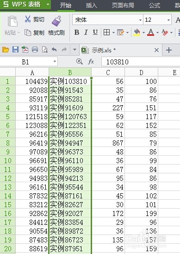Click the Copy icon

(28, 32)
